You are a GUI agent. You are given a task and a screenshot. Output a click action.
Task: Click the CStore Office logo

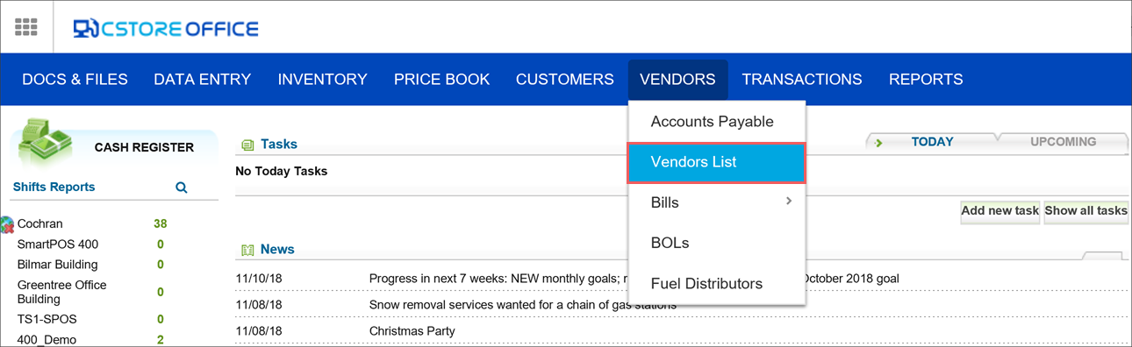coord(166,29)
